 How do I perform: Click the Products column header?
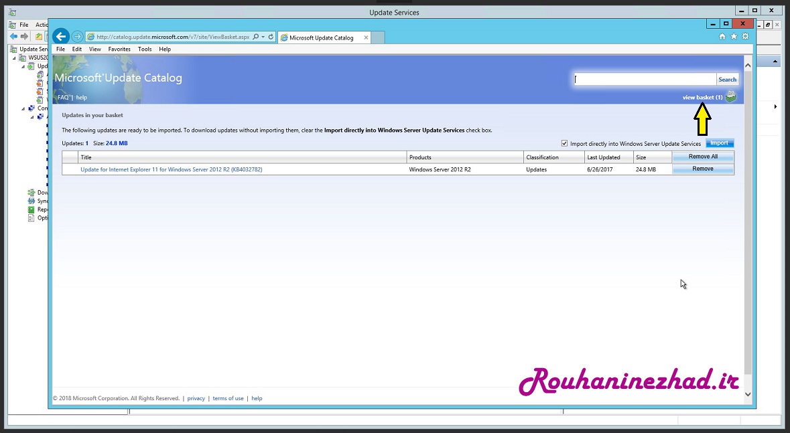click(x=465, y=157)
